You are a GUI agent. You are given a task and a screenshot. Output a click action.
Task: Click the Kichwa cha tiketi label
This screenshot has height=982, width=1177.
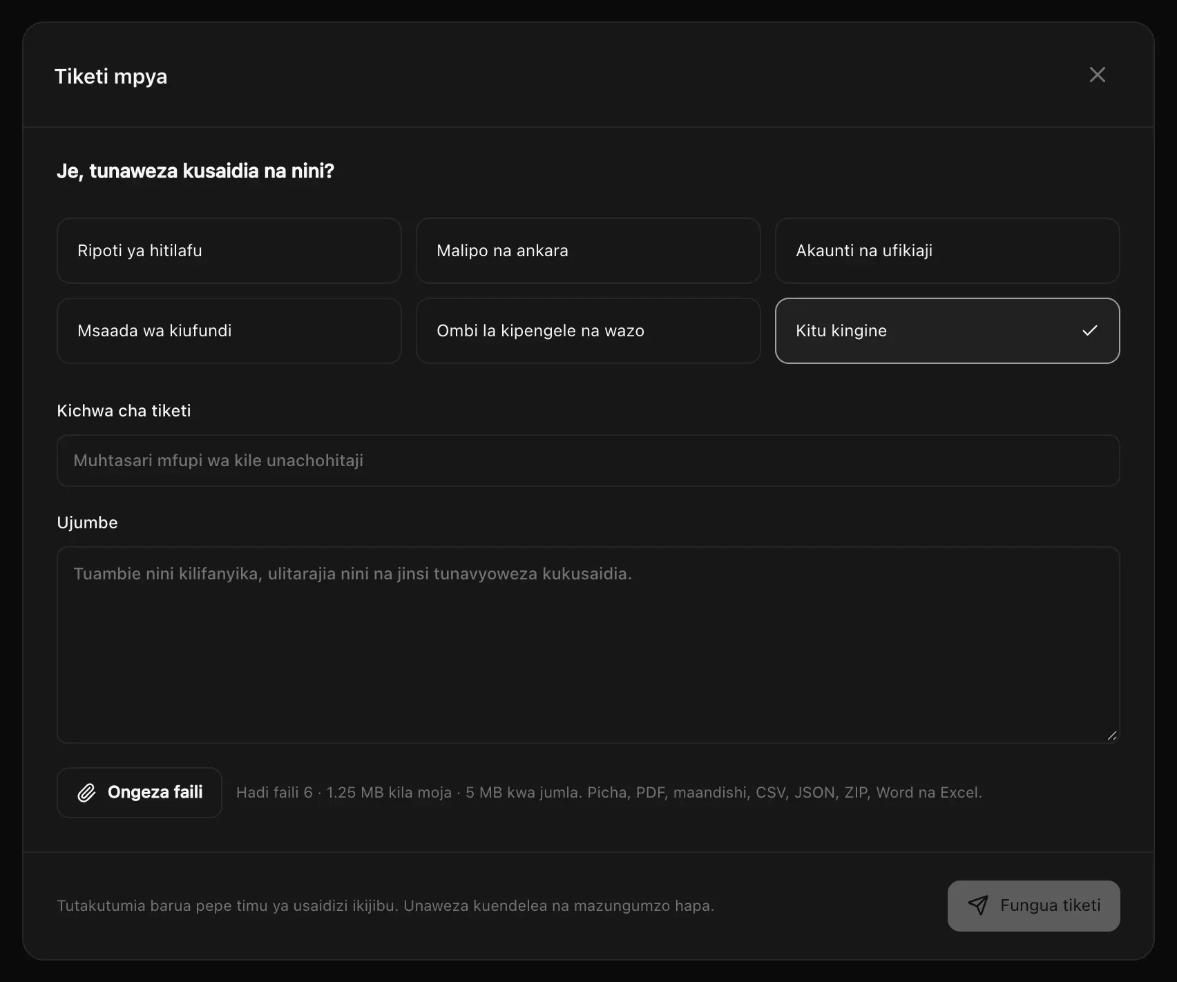(124, 411)
